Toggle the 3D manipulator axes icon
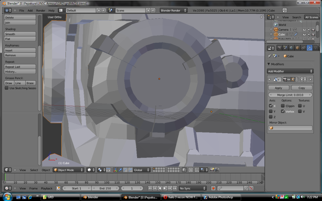Viewport: 322px width, 201px height. coord(115,170)
